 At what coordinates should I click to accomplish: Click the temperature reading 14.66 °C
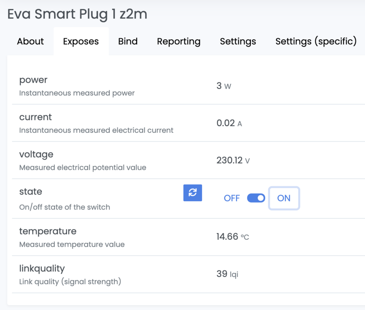[232, 237]
